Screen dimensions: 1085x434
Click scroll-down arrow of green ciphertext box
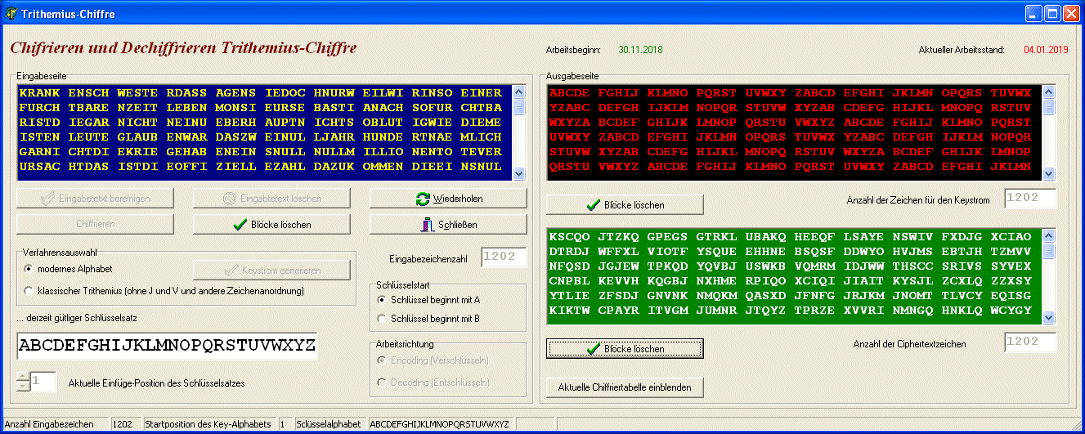point(1049,317)
